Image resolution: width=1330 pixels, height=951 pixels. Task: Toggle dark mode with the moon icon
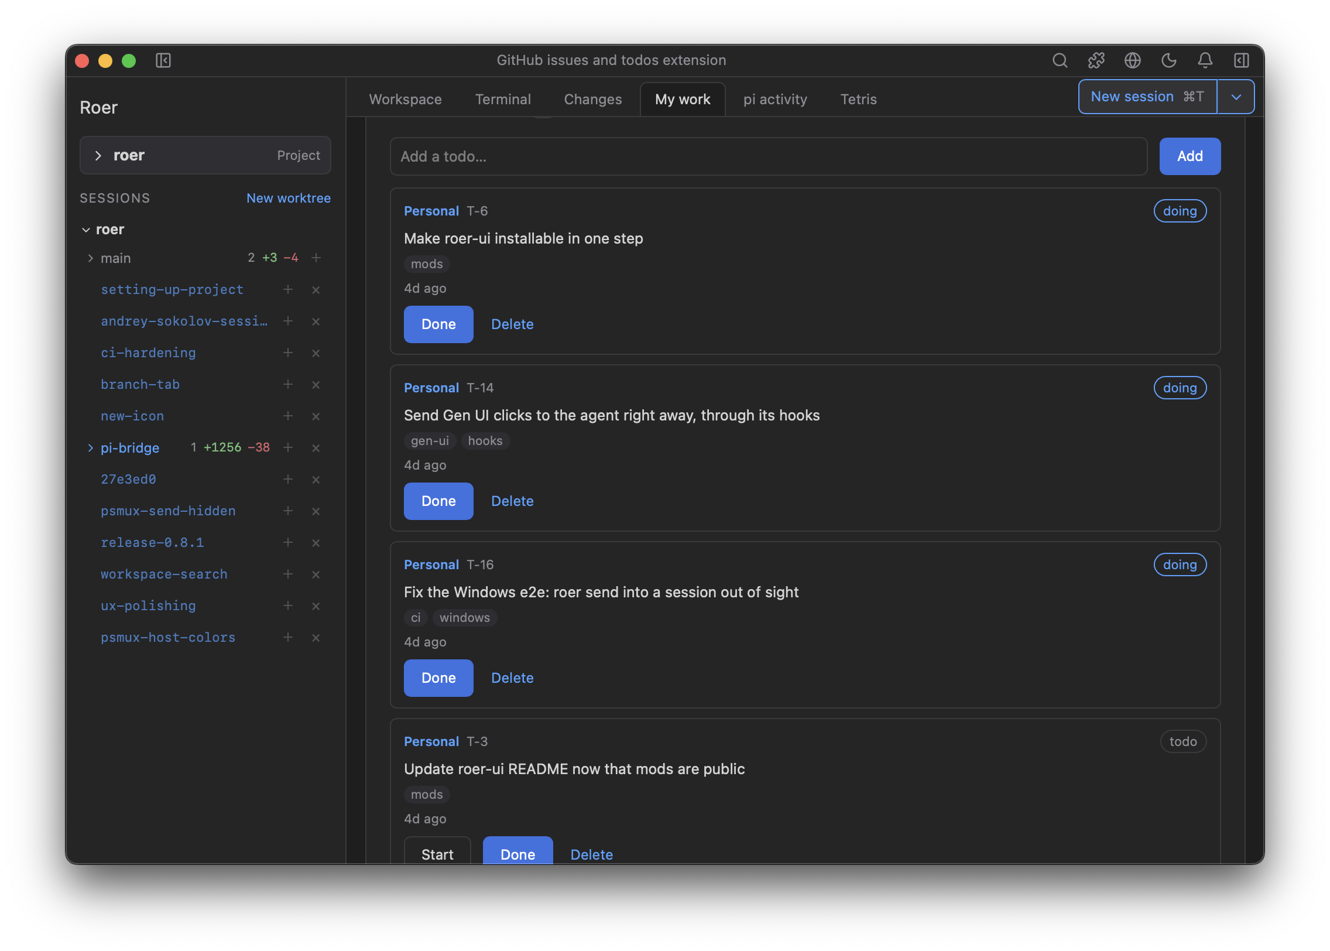tap(1169, 60)
